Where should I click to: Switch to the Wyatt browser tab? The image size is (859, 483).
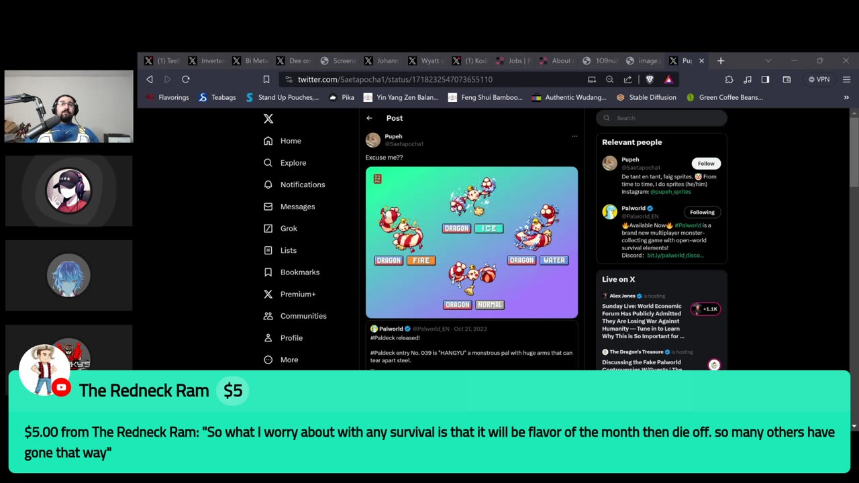click(425, 60)
